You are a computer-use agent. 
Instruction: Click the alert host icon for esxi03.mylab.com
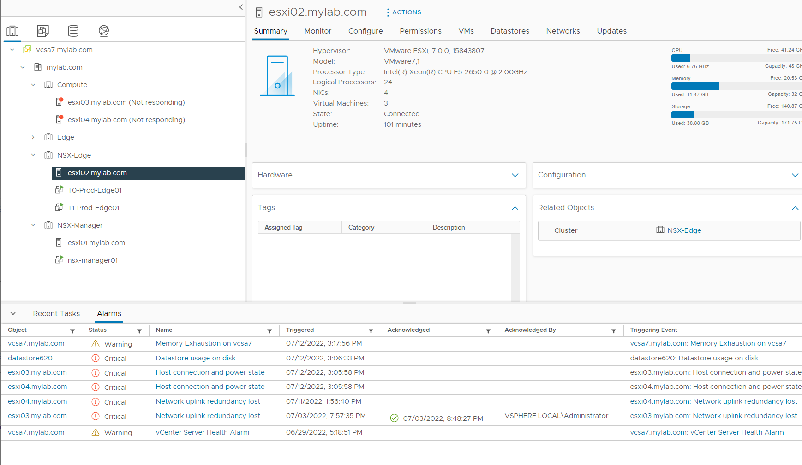(x=59, y=102)
